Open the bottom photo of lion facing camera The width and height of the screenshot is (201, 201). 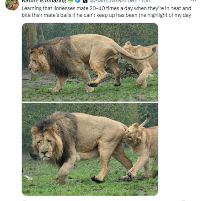(x=90, y=149)
